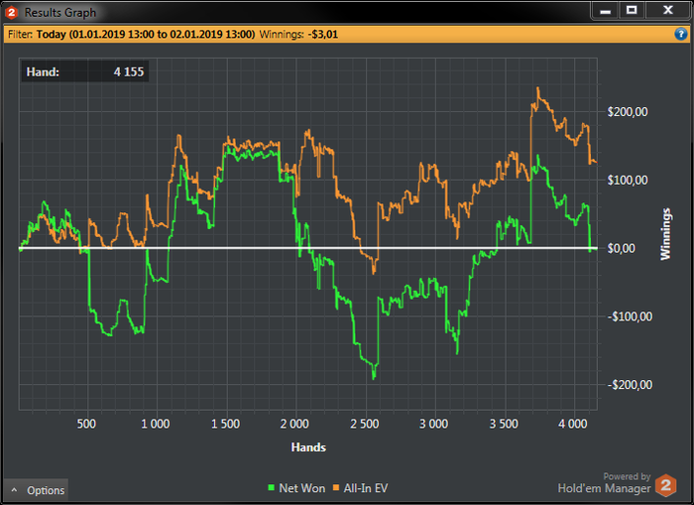Minimize the Results Graph window
694x505 pixels.
tap(605, 11)
